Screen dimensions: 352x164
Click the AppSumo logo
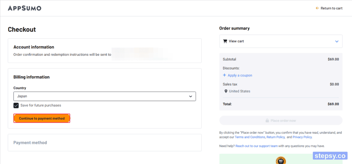pyautogui.click(x=24, y=8)
